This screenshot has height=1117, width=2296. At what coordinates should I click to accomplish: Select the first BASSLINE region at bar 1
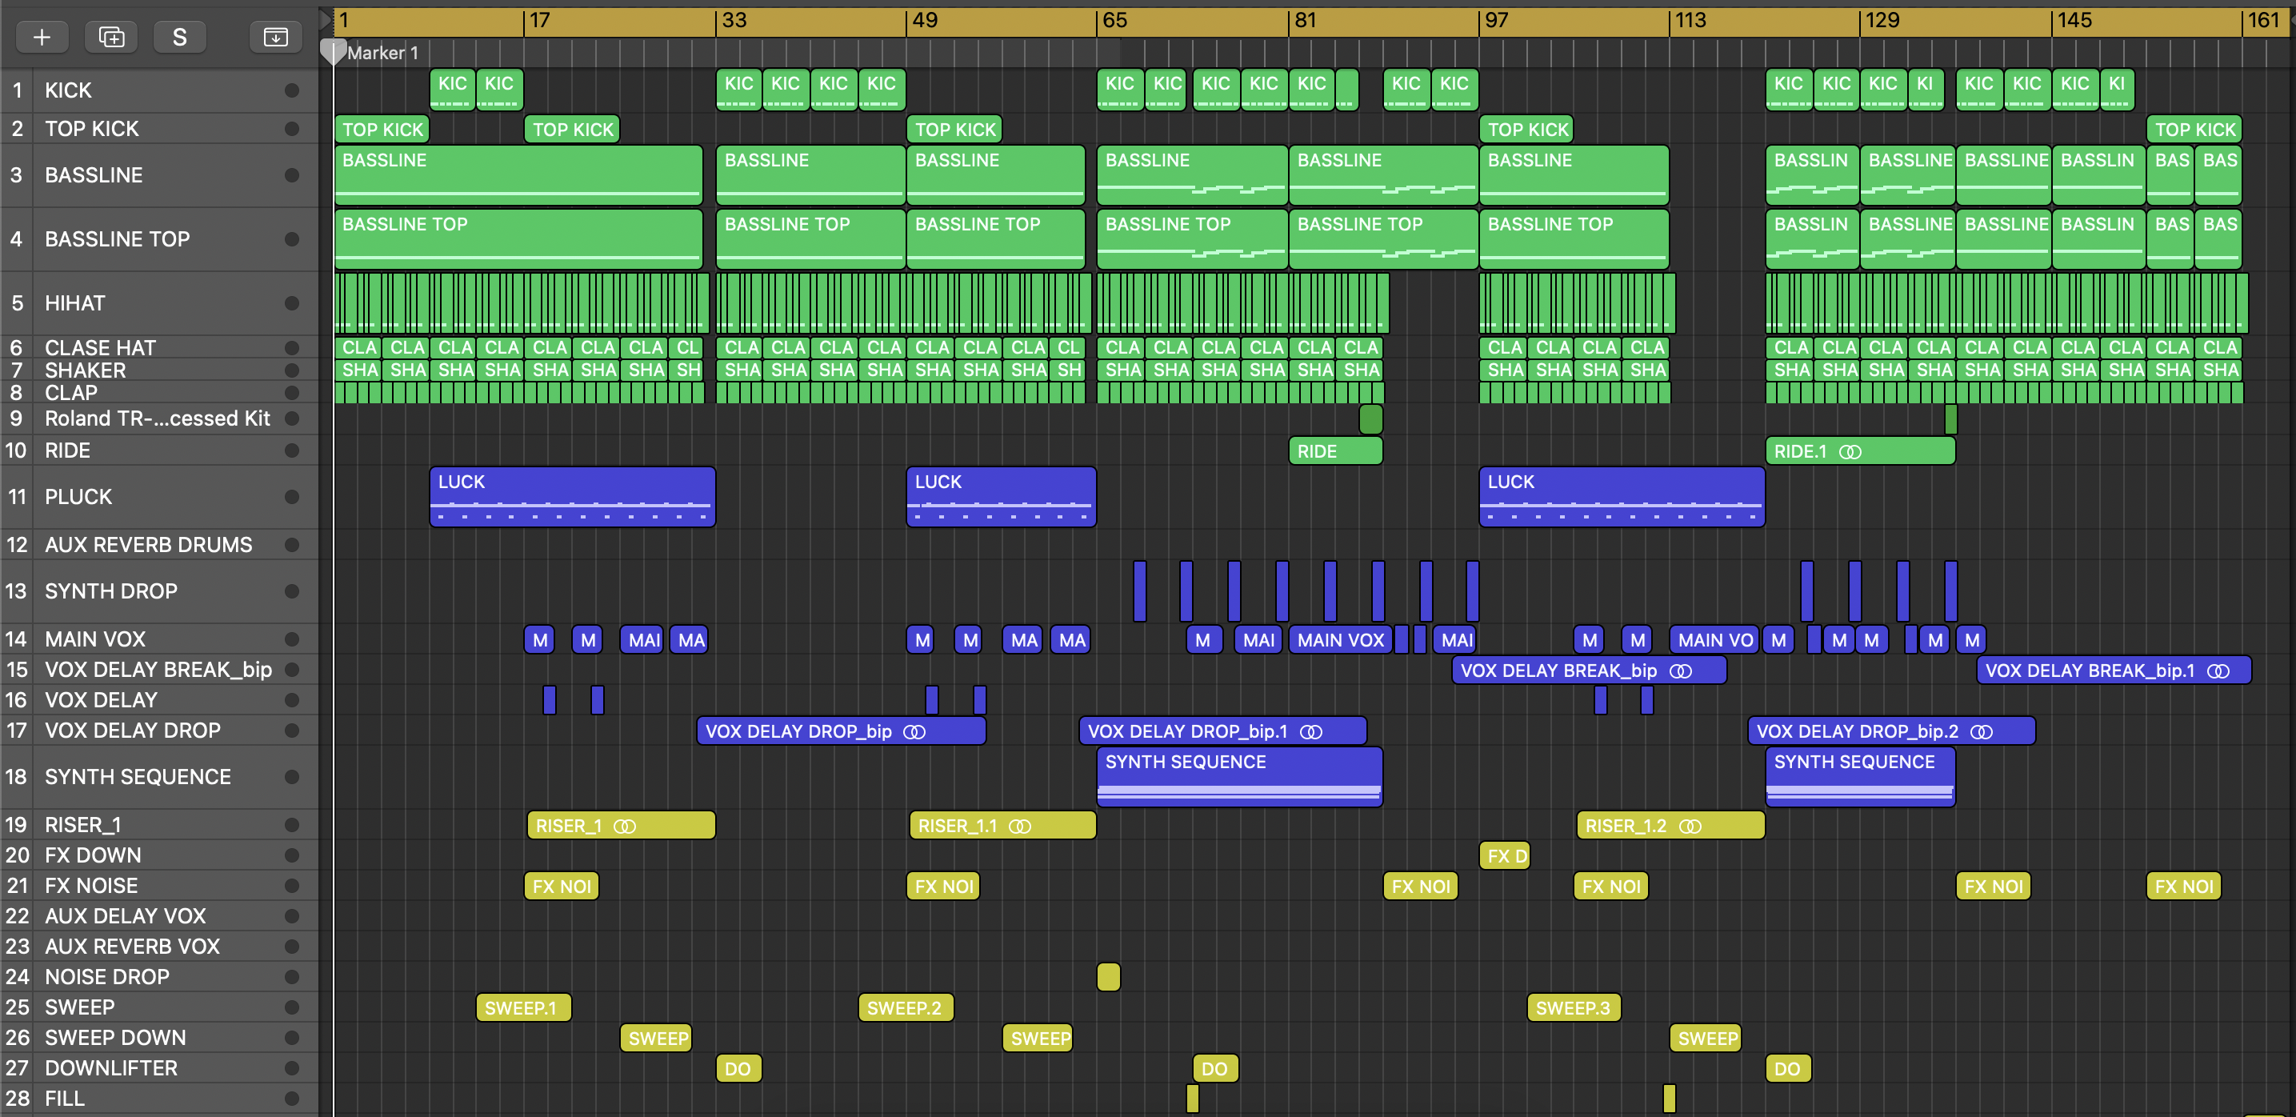(x=518, y=174)
